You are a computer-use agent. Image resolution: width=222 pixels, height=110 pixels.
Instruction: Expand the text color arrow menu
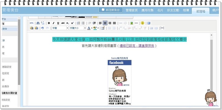click(x=92, y=28)
